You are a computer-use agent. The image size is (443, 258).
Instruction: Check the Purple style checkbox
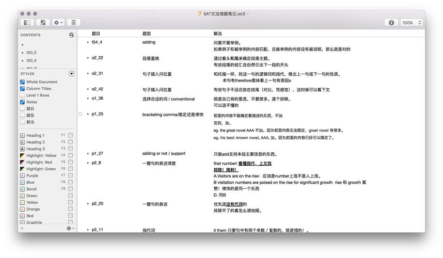(71, 175)
